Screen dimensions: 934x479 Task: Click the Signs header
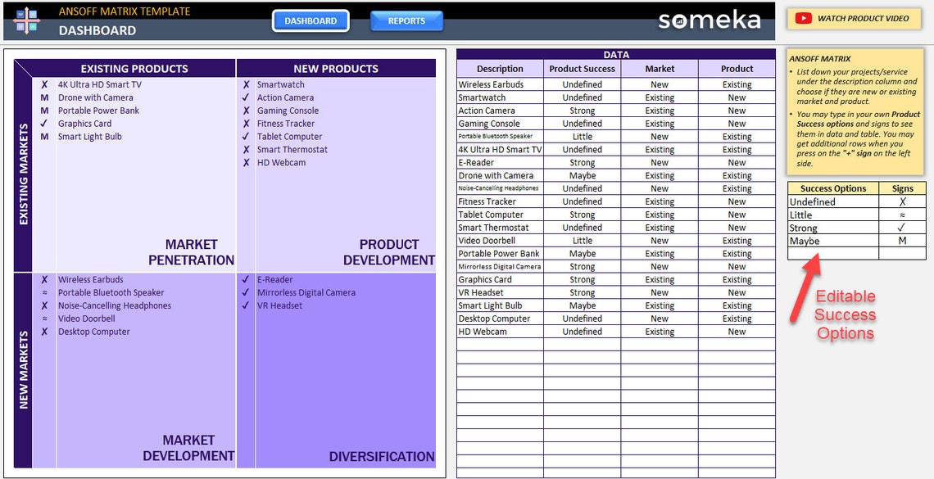click(x=902, y=188)
